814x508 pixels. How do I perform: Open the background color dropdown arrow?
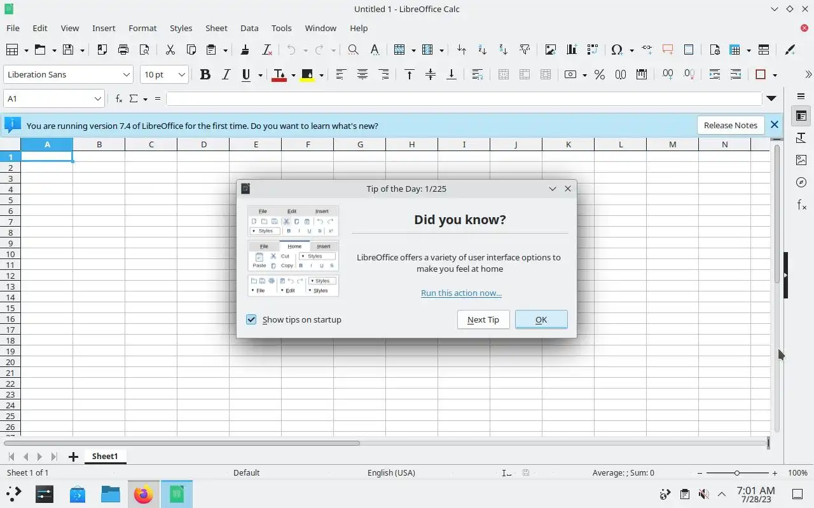pos(321,75)
